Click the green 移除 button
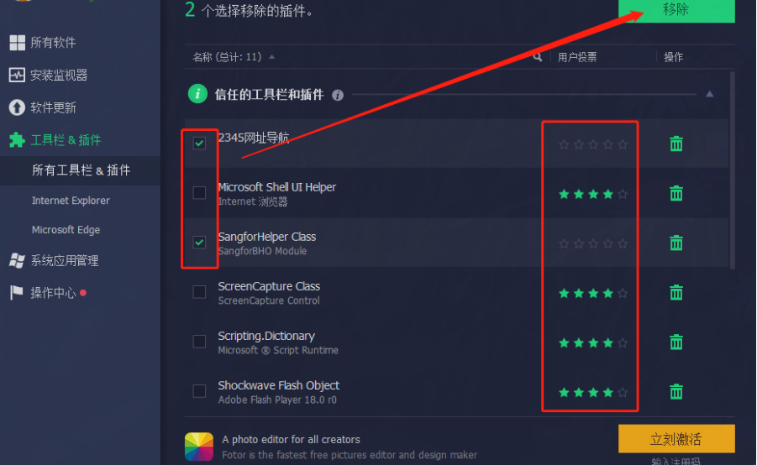Viewport: 757px width, 465px height. 676,11
